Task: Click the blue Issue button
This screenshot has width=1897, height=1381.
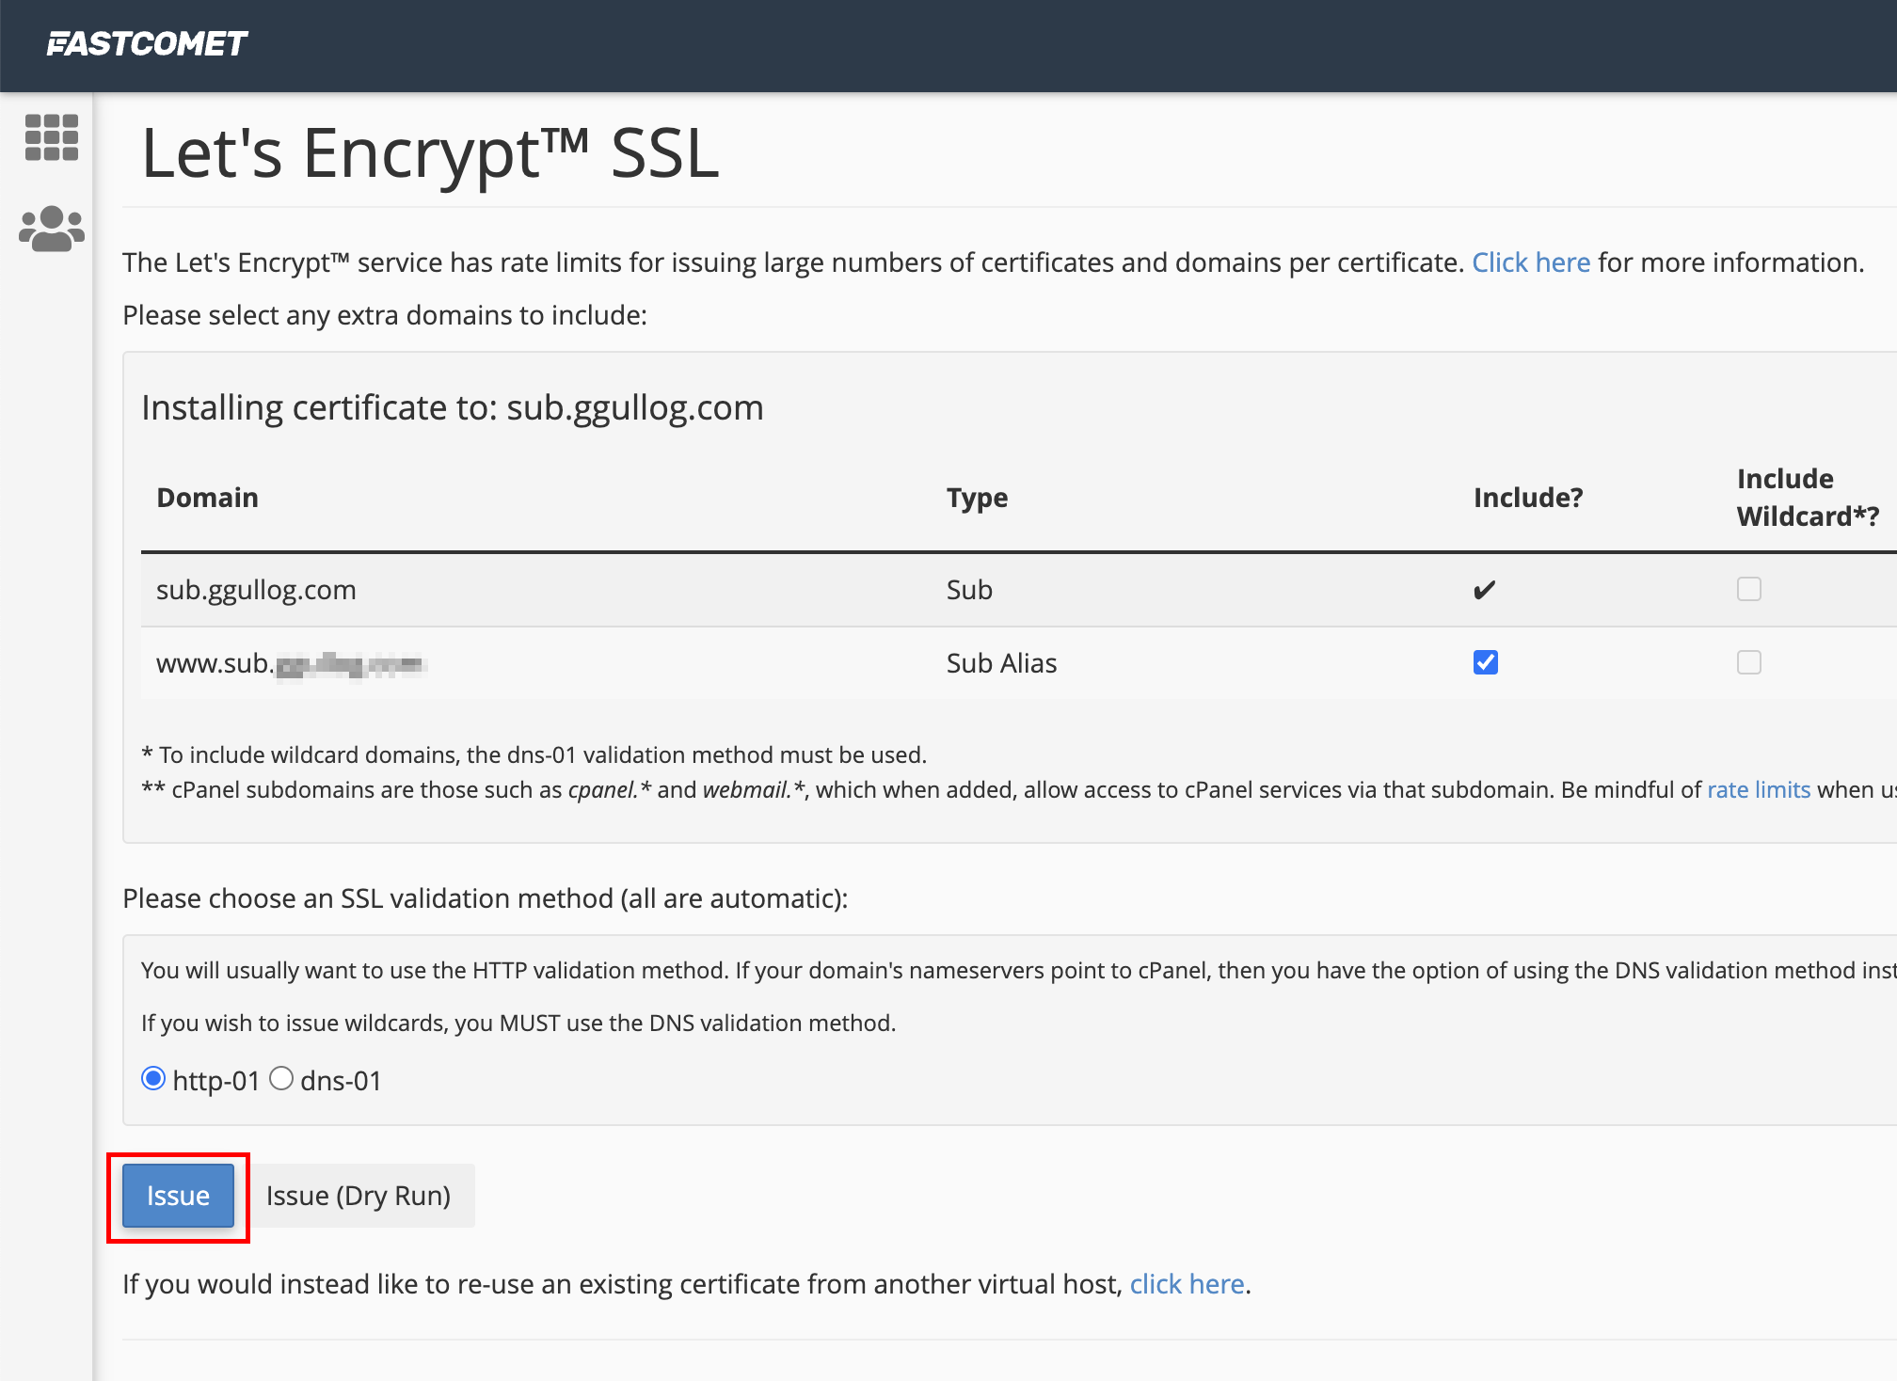Action: pyautogui.click(x=178, y=1196)
